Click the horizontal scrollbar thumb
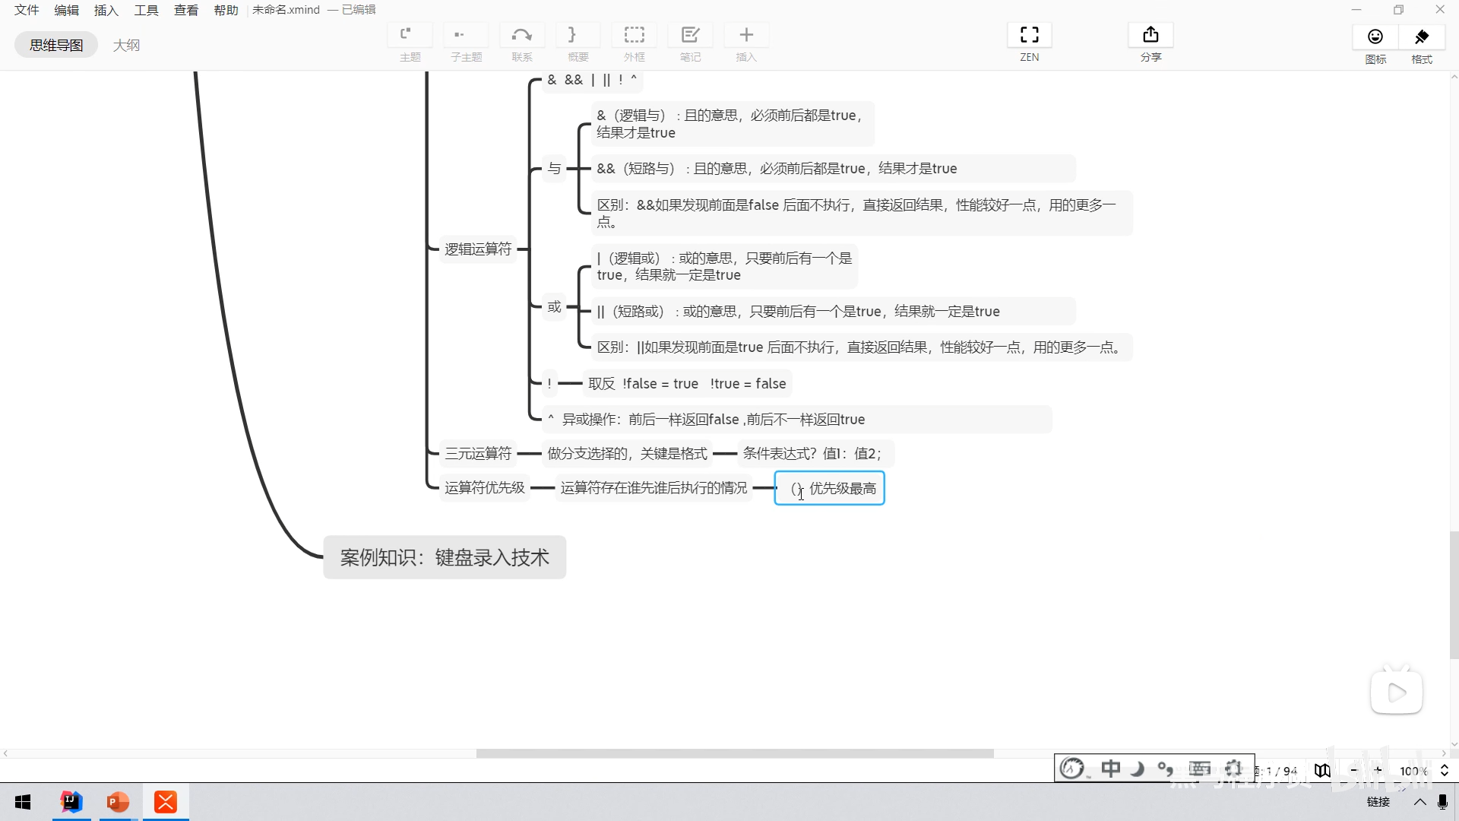This screenshot has width=1459, height=821. click(x=734, y=753)
